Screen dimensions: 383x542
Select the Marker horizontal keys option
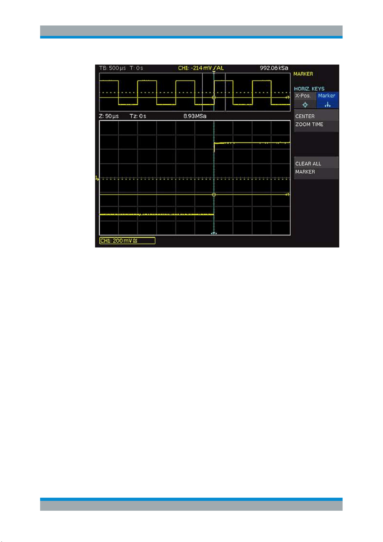pyautogui.click(x=327, y=100)
